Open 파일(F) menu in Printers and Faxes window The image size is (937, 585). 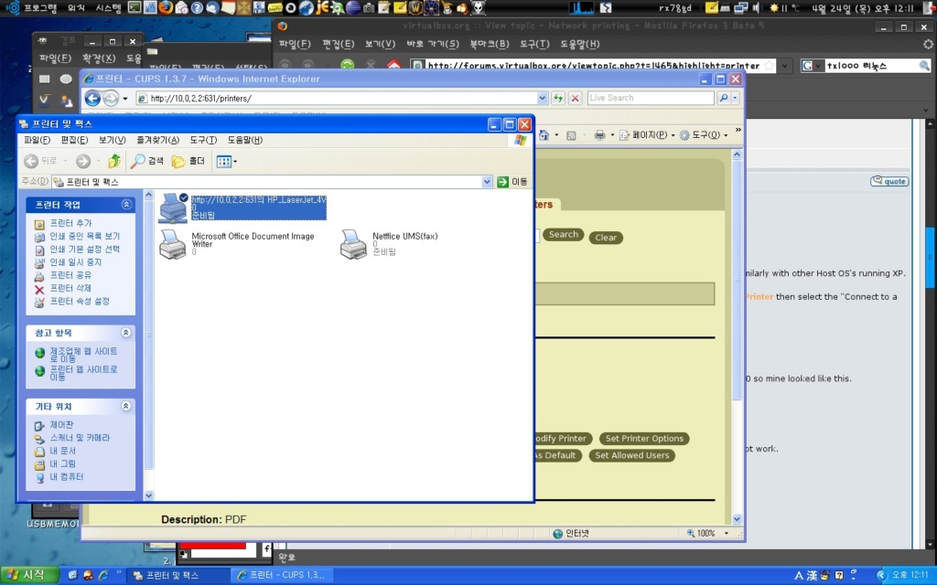(x=37, y=140)
